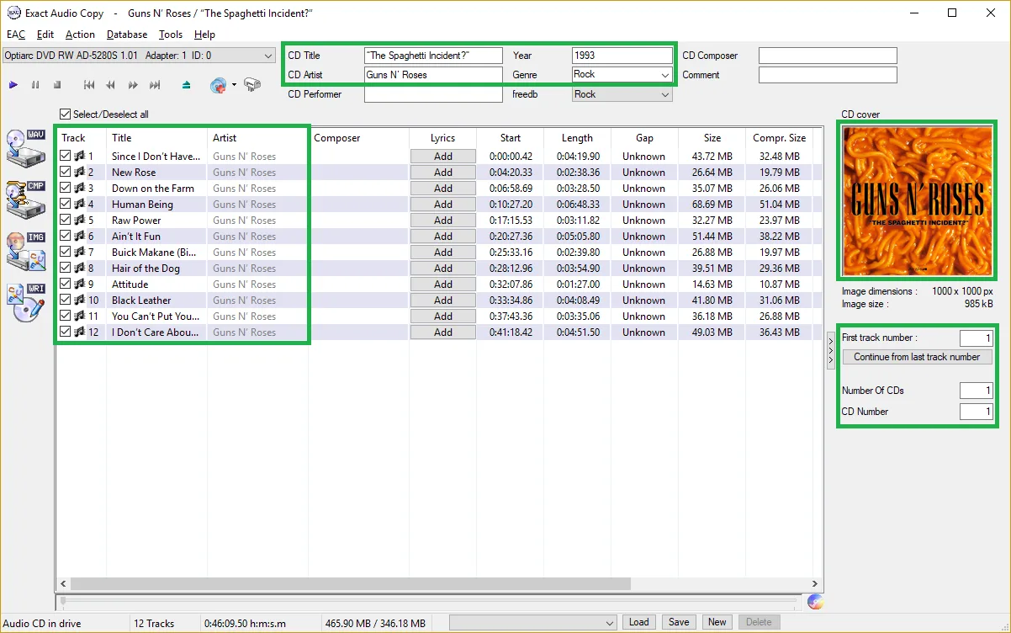Click the fast forward icon
The image size is (1011, 633).
click(x=133, y=85)
